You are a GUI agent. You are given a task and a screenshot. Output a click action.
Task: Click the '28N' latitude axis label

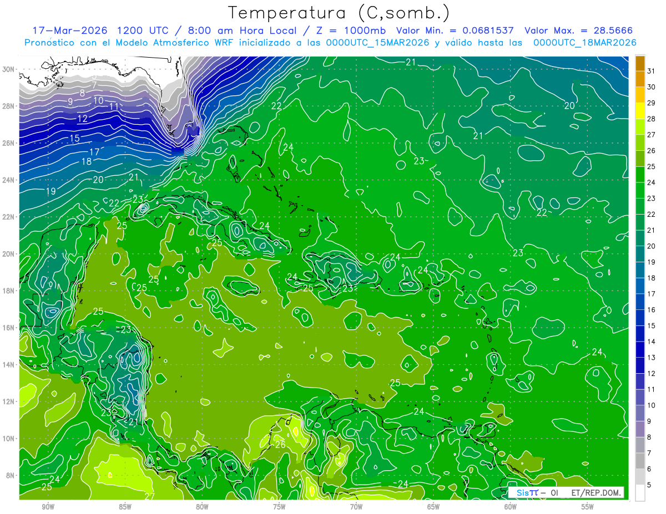[x=9, y=106]
